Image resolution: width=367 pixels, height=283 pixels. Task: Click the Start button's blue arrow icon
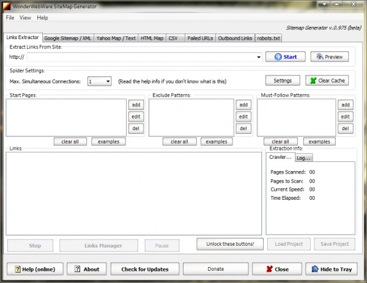point(278,57)
